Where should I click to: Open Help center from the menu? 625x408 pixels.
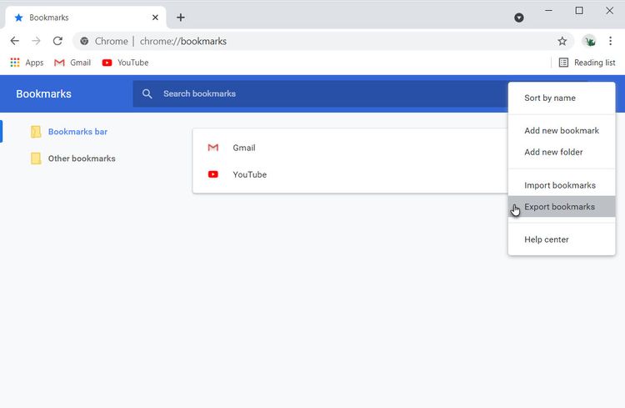tap(562, 239)
